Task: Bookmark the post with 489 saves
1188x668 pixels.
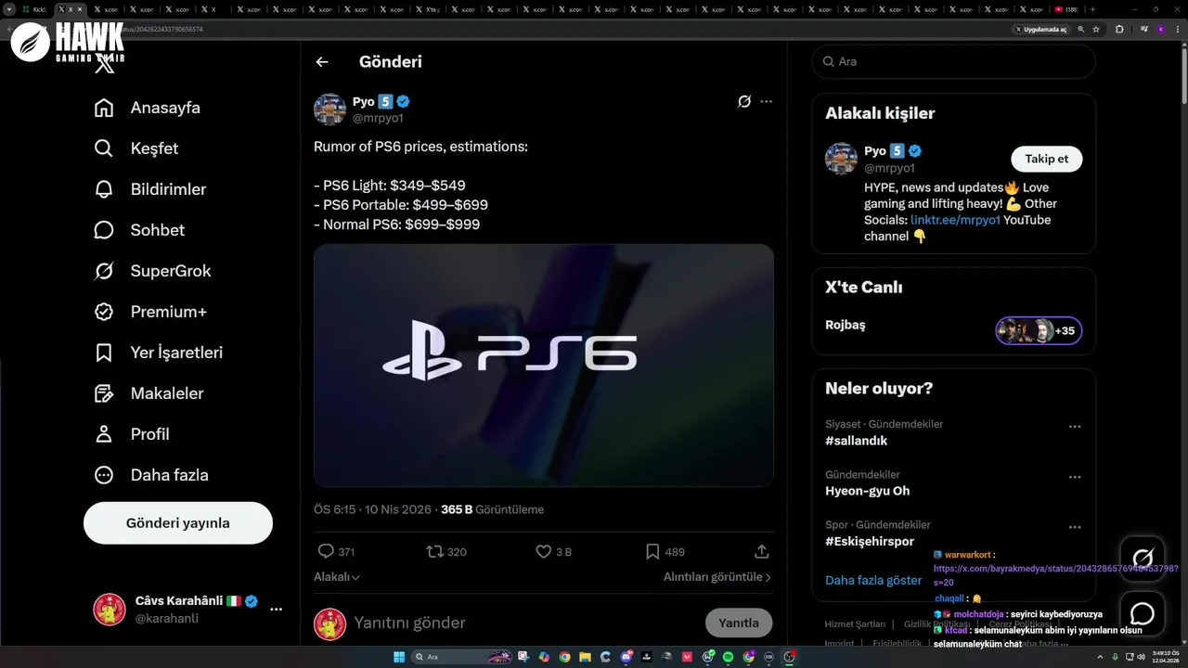Action: [x=652, y=551]
